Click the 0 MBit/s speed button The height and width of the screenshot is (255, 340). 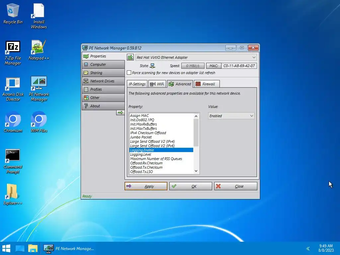pyautogui.click(x=193, y=66)
